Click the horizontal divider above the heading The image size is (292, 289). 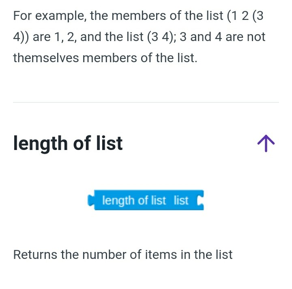coord(146,102)
